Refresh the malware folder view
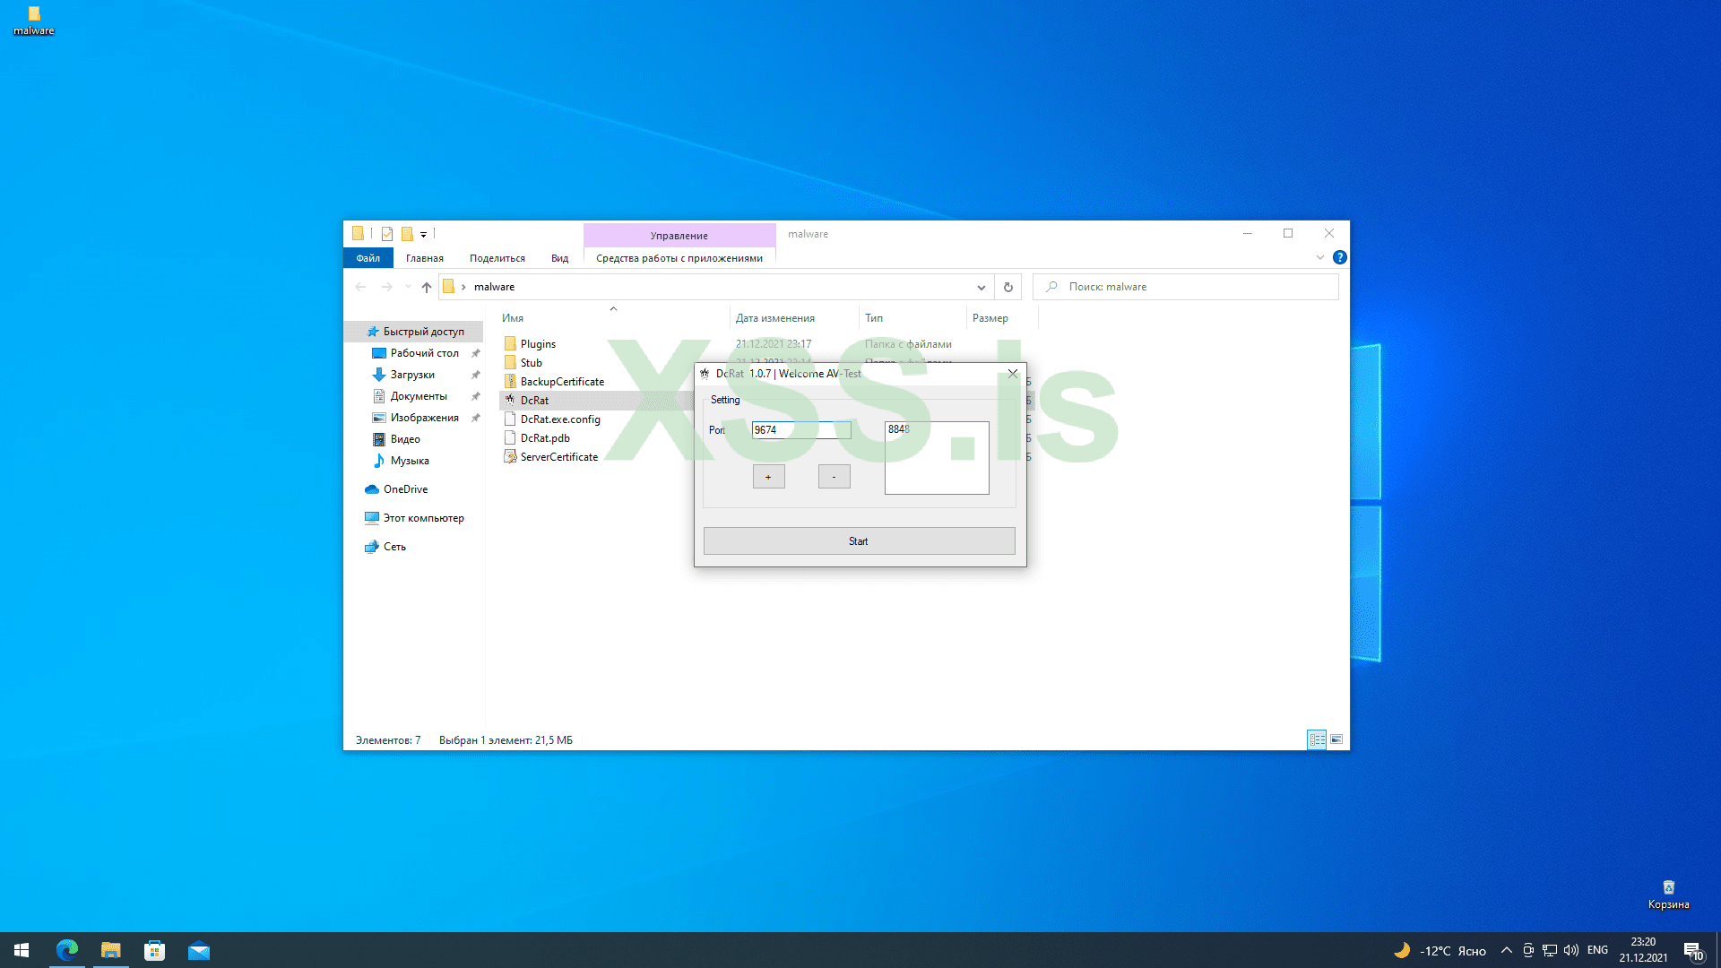The height and width of the screenshot is (968, 1721). click(1008, 288)
